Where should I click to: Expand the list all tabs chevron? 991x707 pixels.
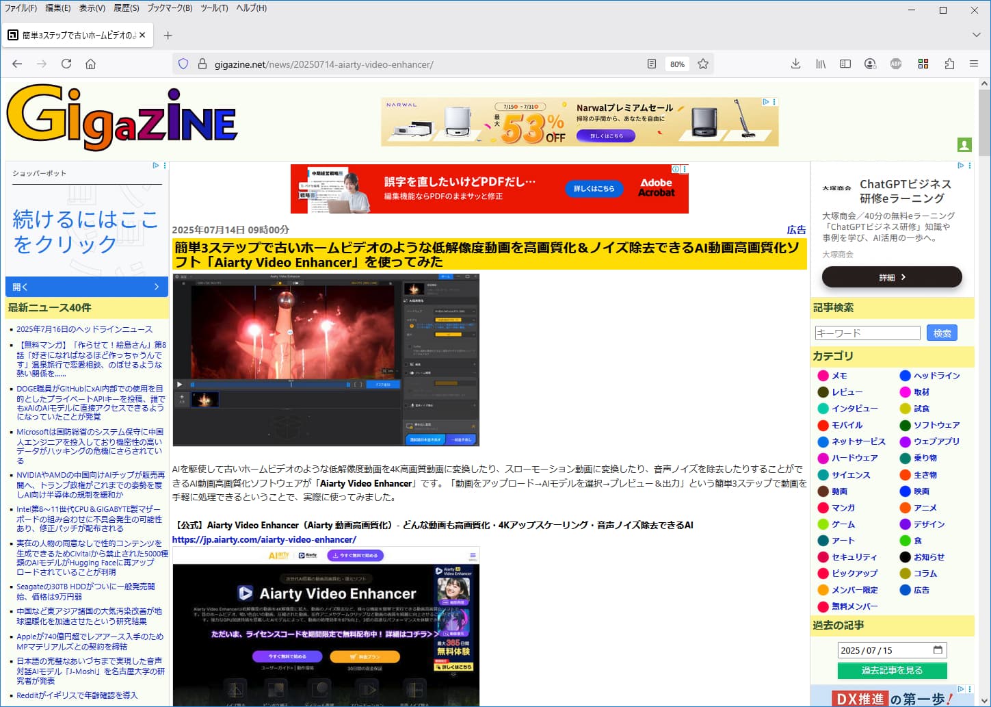point(976,35)
